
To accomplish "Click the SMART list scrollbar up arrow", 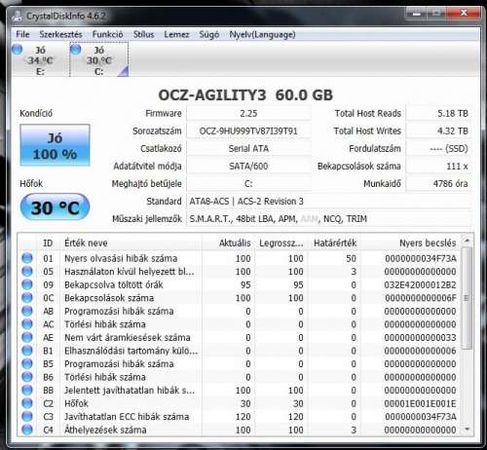I will (467, 241).
